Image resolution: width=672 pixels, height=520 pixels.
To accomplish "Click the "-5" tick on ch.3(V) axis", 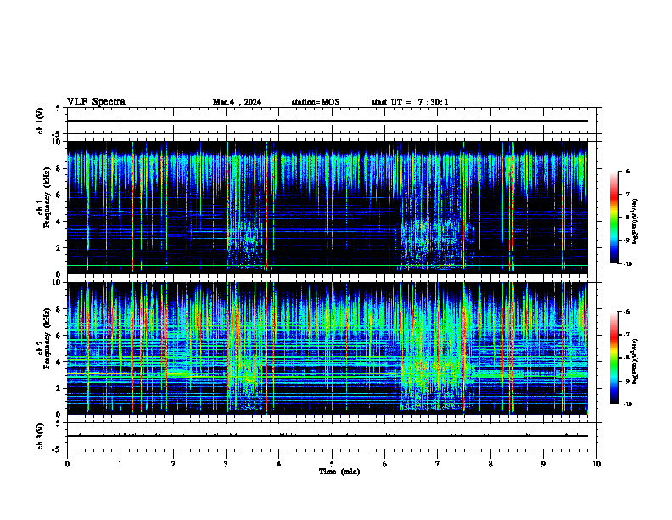I will tap(57, 449).
